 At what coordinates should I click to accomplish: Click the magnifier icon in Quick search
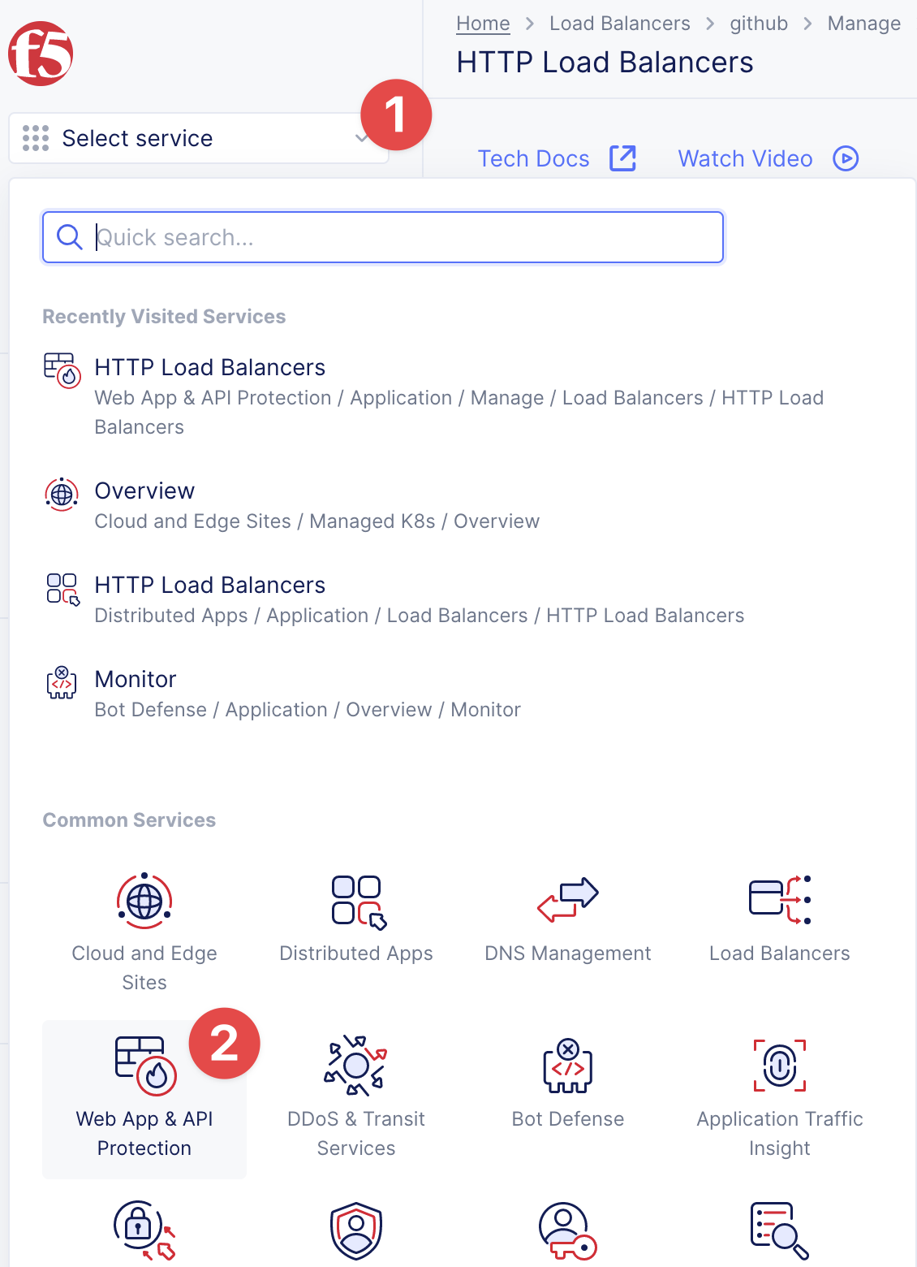pyautogui.click(x=70, y=237)
